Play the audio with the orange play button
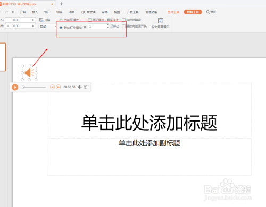 coord(15,87)
